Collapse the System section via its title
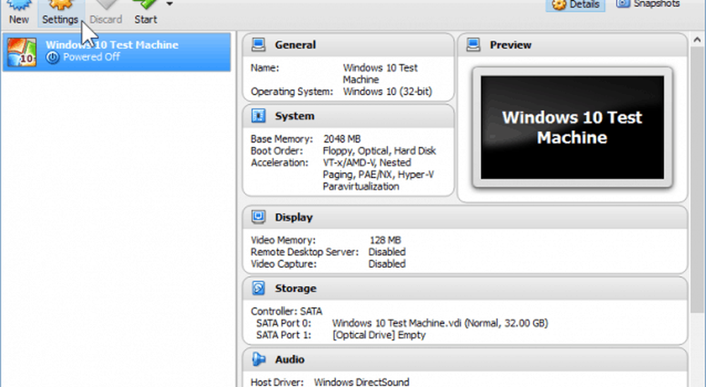Image resolution: width=706 pixels, height=387 pixels. [x=294, y=116]
